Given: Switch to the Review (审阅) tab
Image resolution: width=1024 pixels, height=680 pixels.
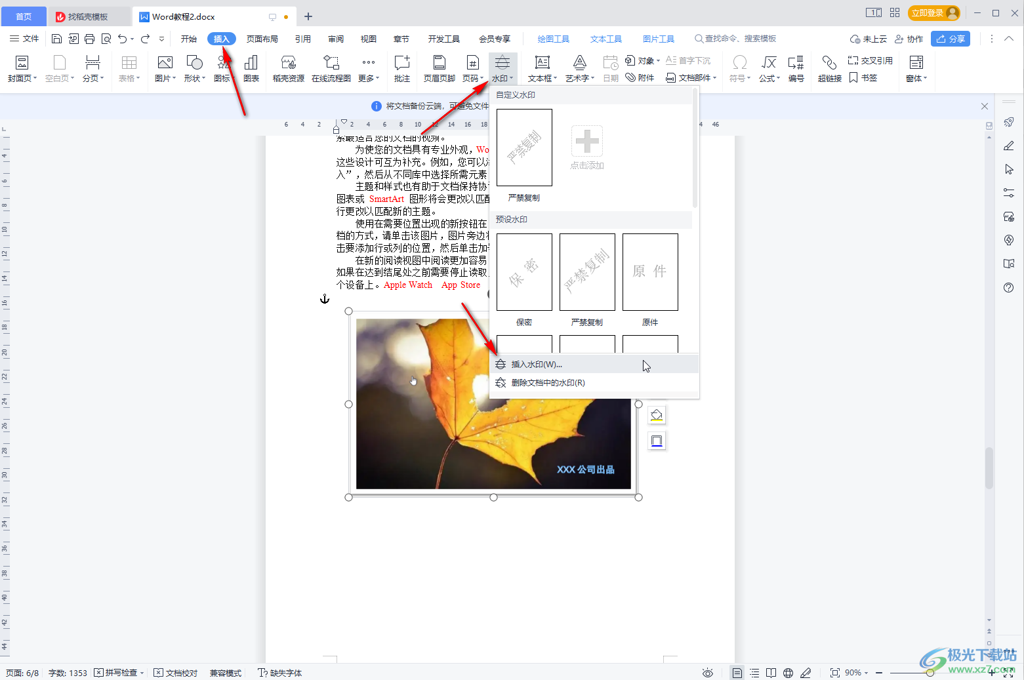Looking at the screenshot, I should point(336,39).
